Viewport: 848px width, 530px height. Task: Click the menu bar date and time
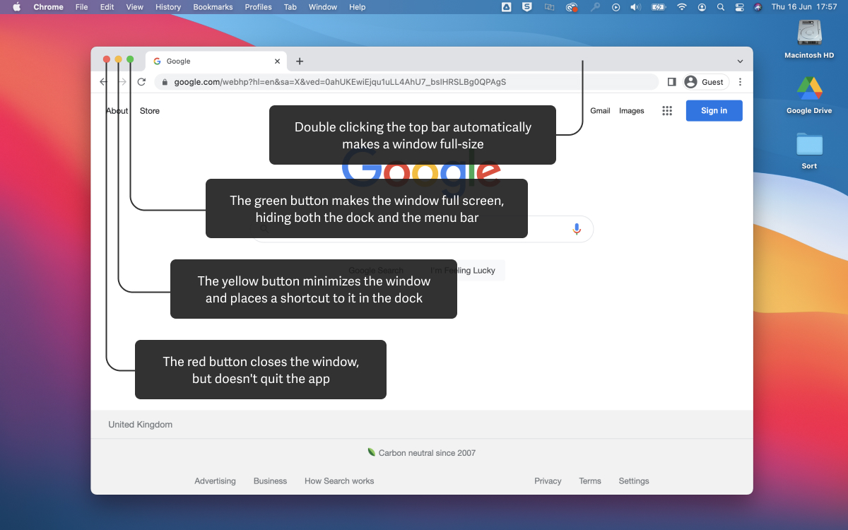tap(804, 7)
